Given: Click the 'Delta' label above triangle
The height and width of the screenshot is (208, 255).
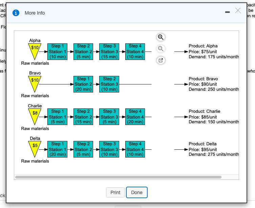Looking at the screenshot, I should [x=35, y=139].
